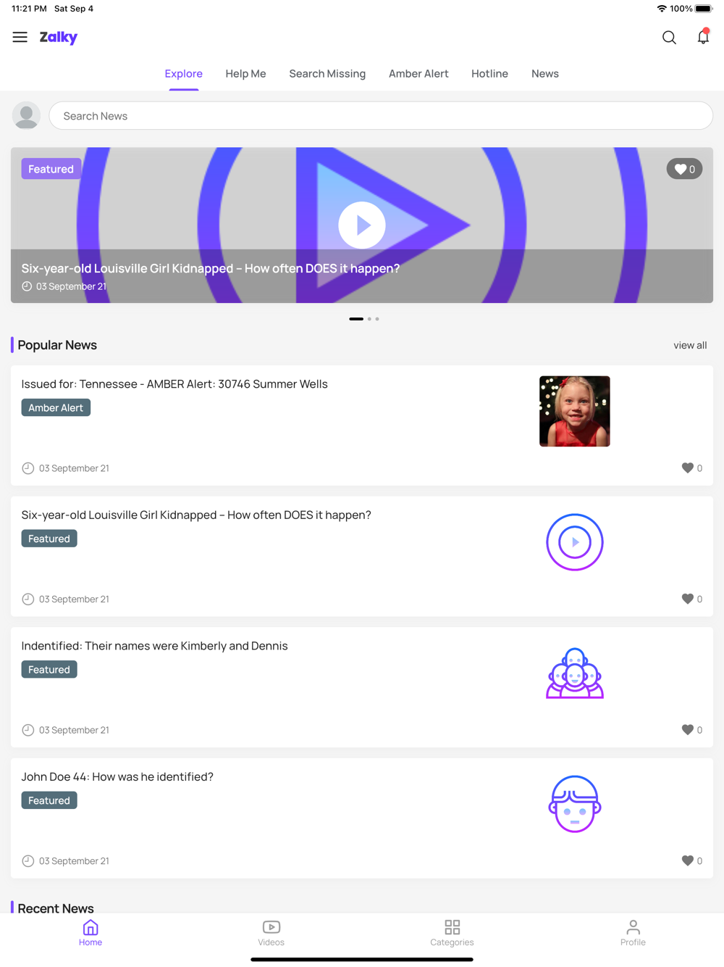This screenshot has height=967, width=724.
Task: View all Popular News
Action: pos(690,345)
